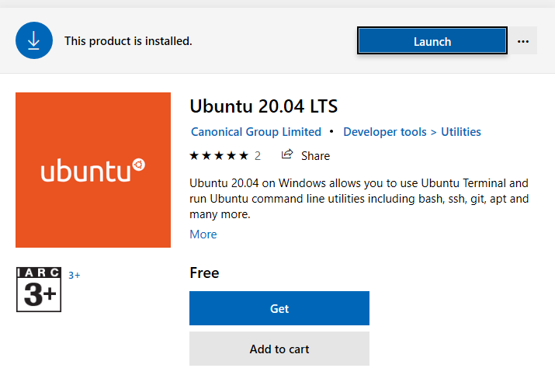Click the Ubuntu 20.04 LTS title
Screen dimensions: 555x375
pos(264,106)
